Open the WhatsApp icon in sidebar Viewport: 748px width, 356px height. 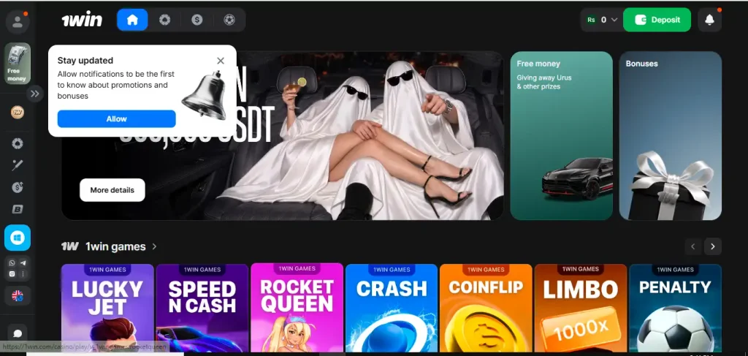coord(12,263)
